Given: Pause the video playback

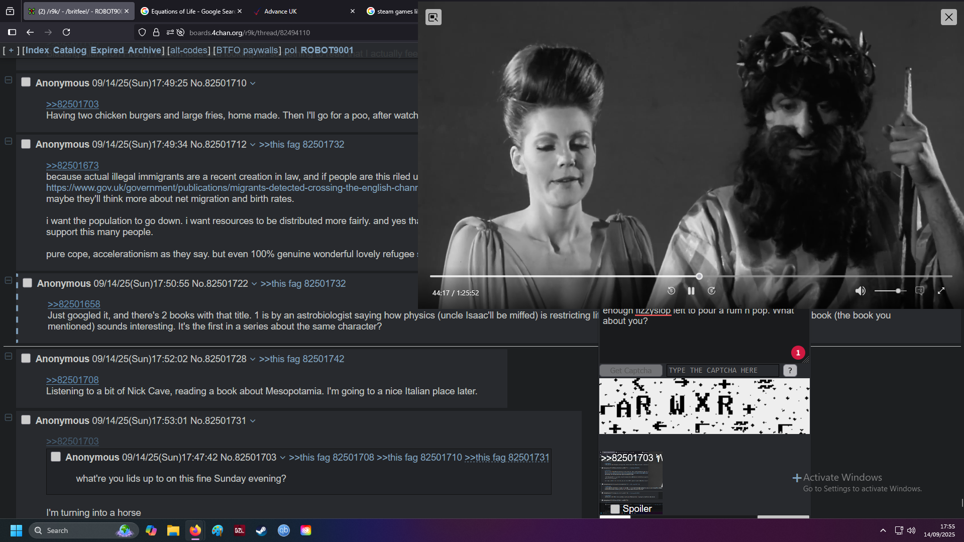Looking at the screenshot, I should (x=691, y=291).
